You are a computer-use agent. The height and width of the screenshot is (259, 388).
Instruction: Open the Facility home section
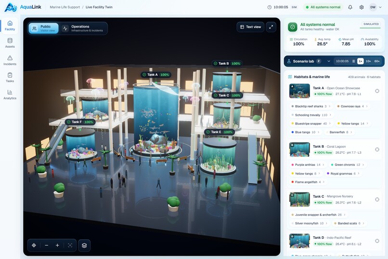10,26
